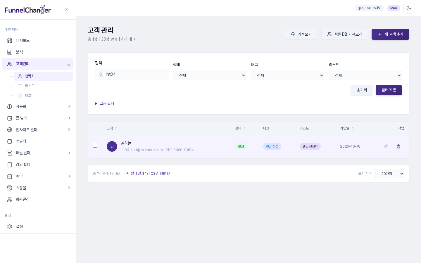Click the 9,901 크레딧 badge
Screen dimensions: 421x263
point(369,8)
